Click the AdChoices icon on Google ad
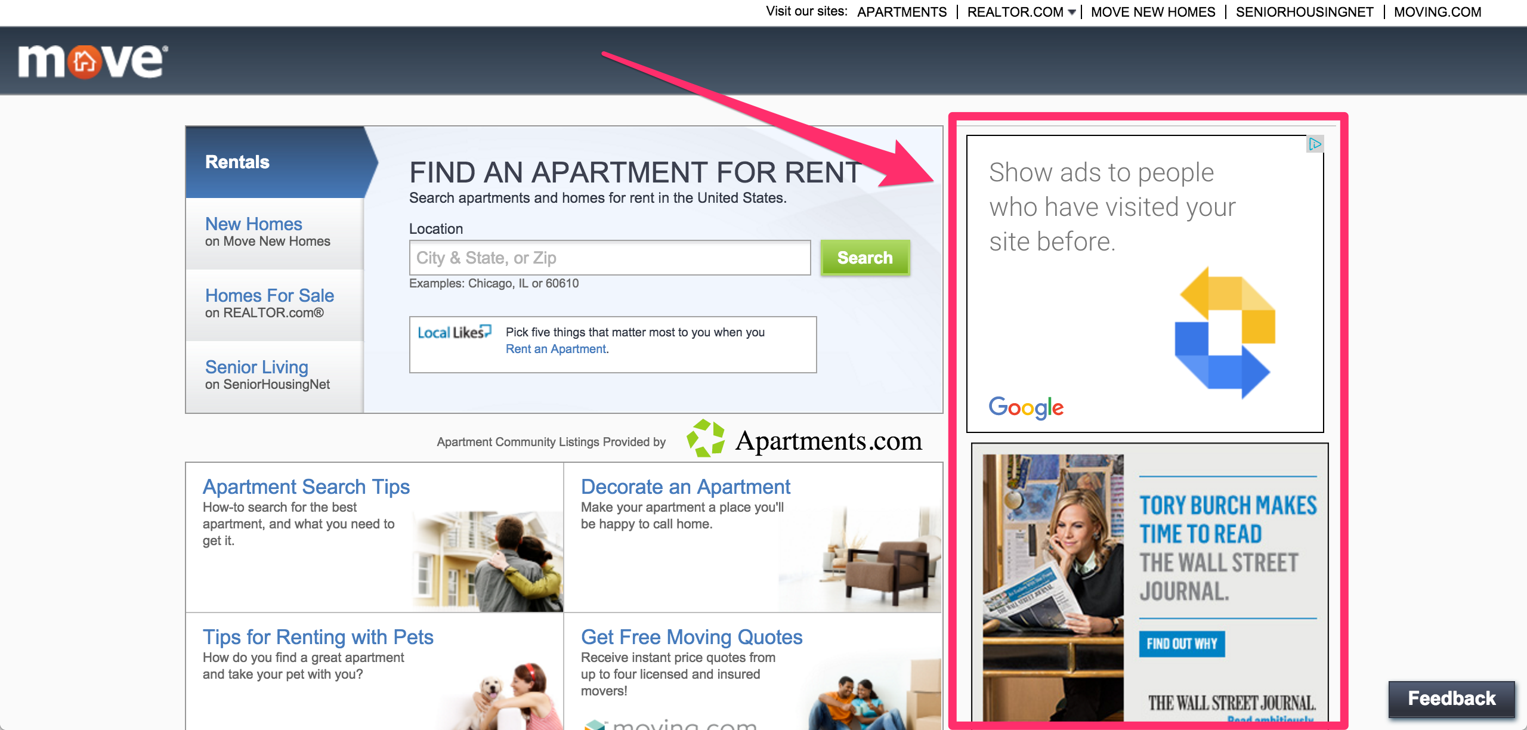This screenshot has height=730, width=1527. [x=1315, y=144]
